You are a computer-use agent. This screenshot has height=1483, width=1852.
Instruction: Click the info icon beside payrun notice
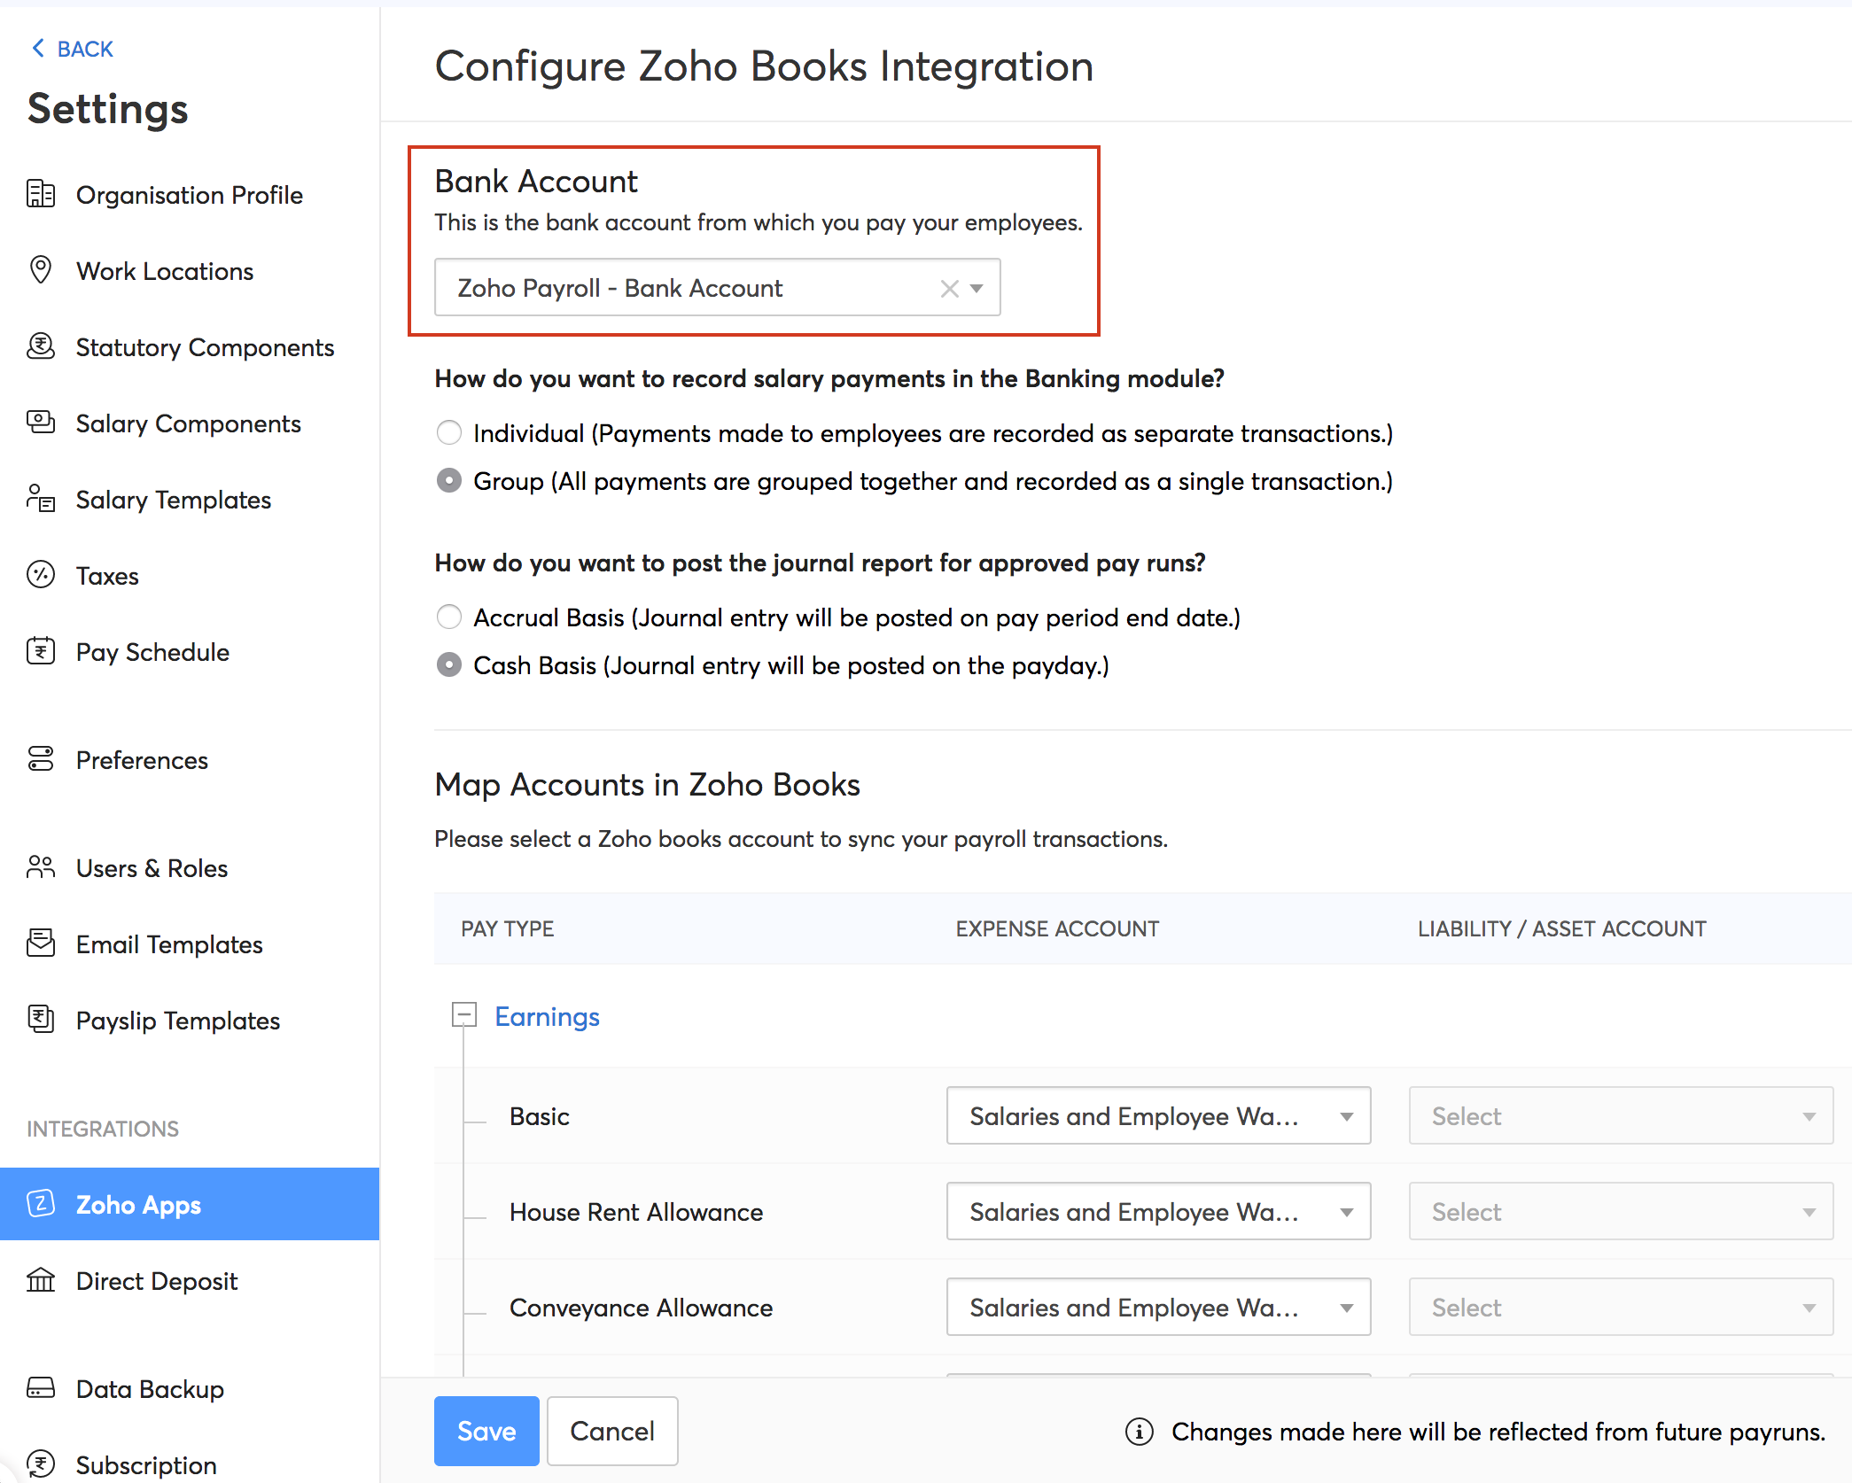[1140, 1432]
